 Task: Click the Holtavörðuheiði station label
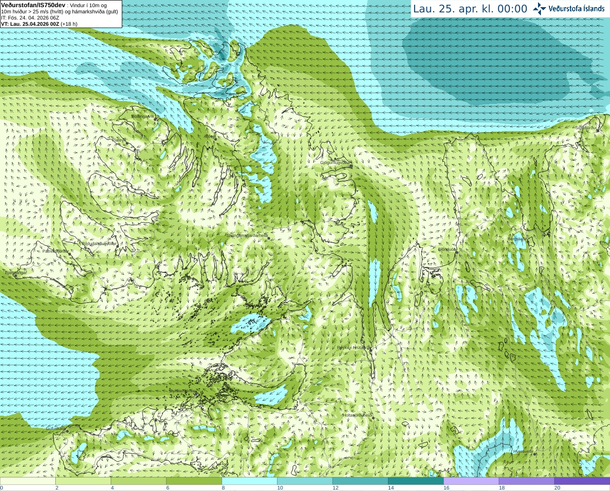(x=357, y=415)
